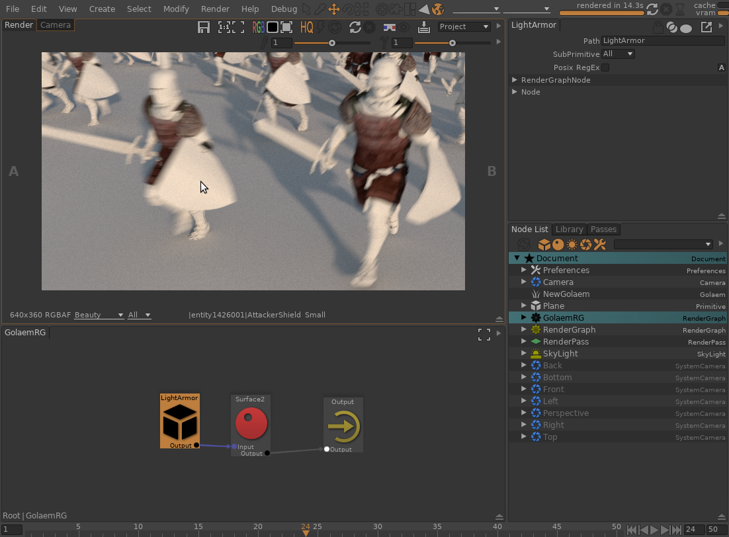Click the 3D anaglyph glasses icon

390,27
